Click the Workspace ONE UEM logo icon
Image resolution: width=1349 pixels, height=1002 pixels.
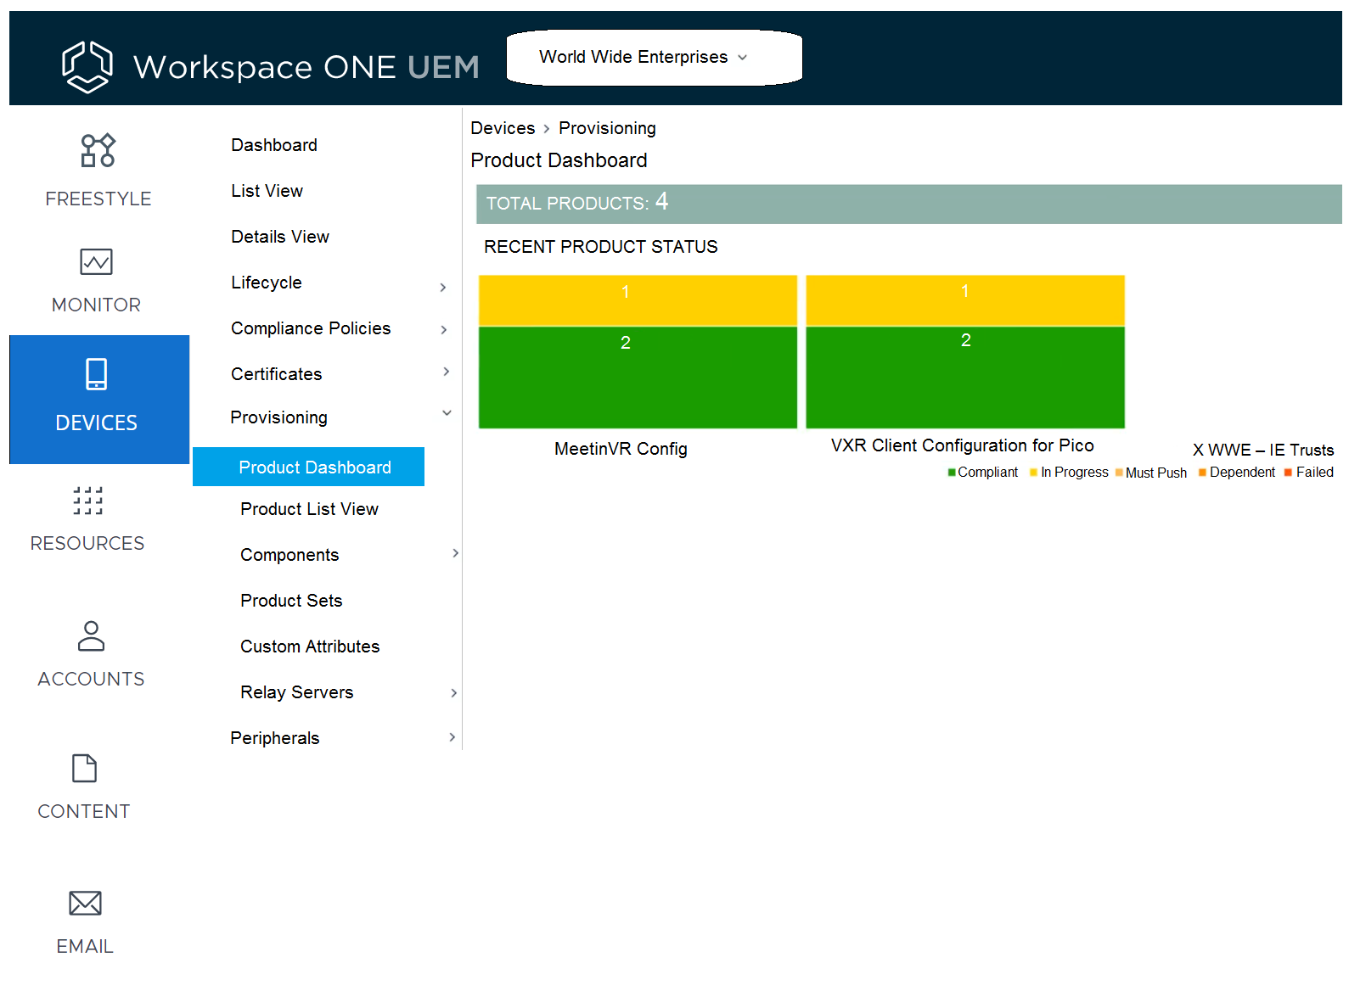click(87, 66)
